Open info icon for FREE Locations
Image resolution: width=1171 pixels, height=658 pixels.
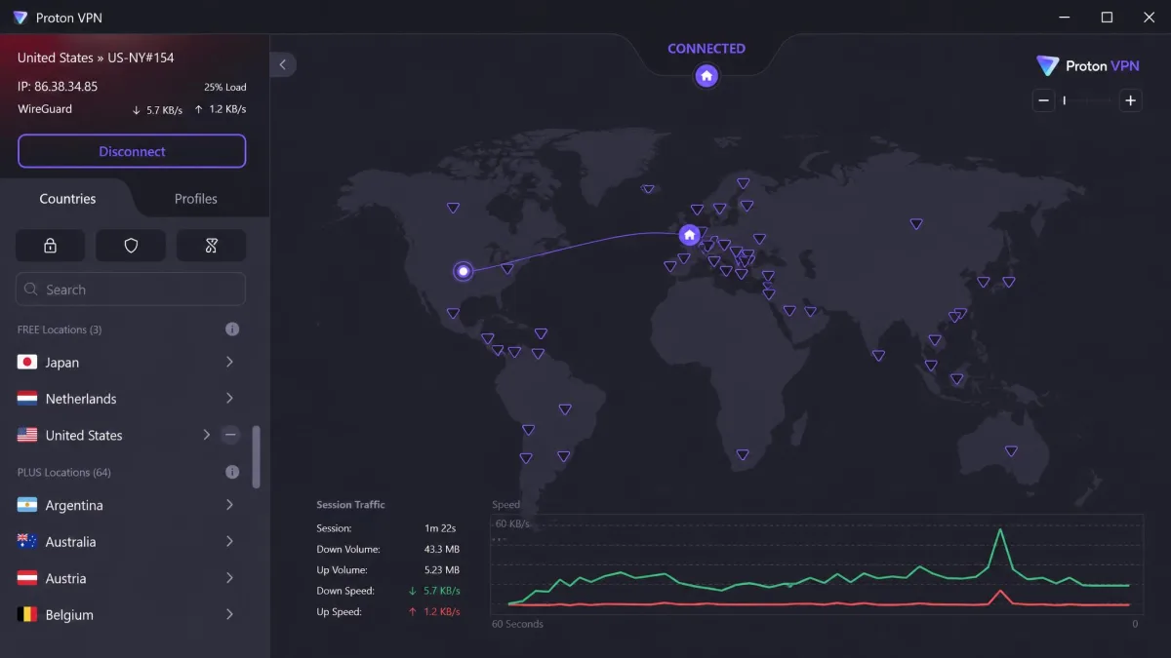[x=232, y=329]
